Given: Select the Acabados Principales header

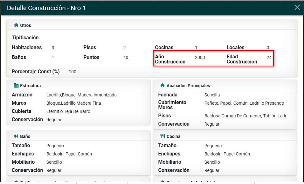Looking at the screenshot, I should tap(225, 86).
